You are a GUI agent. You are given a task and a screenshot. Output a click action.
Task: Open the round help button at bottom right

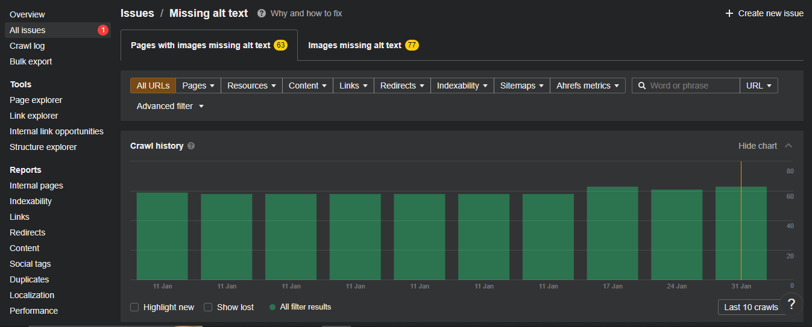[792, 304]
